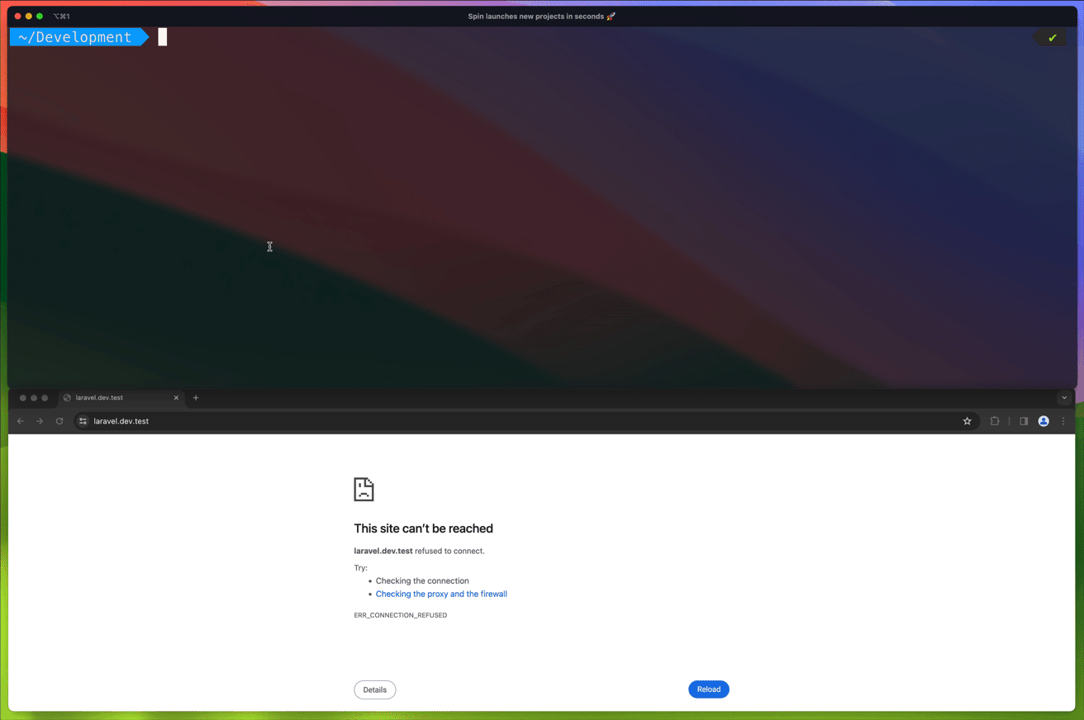
Task: Click the terminal yellow minimize button
Action: [x=28, y=17]
